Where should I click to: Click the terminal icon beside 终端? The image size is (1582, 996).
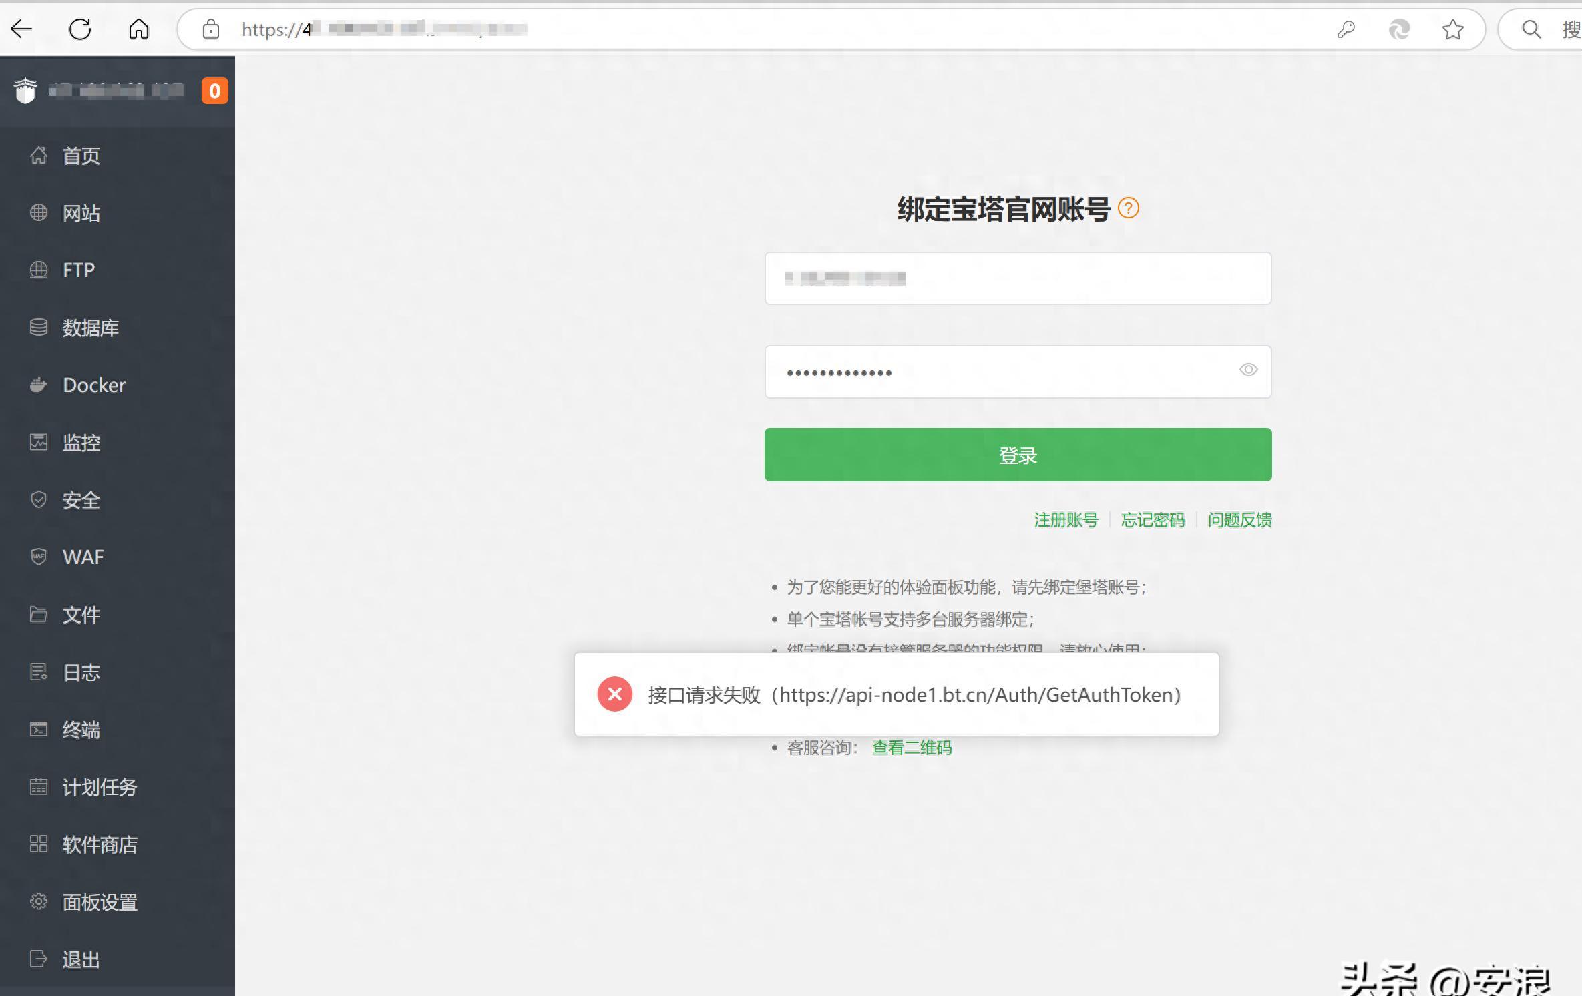[39, 729]
